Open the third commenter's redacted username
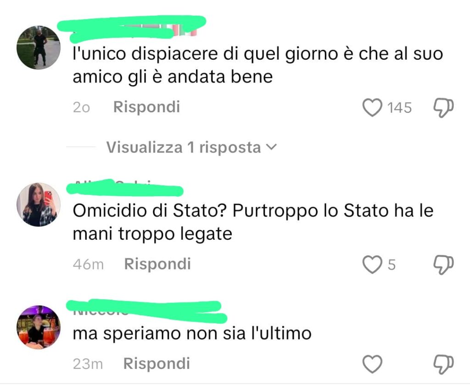Screen dimensions: 470x385 pos(146,311)
